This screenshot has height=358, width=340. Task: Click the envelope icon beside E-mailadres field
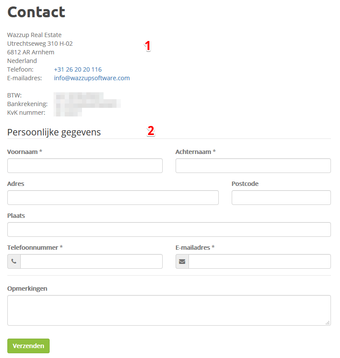click(x=182, y=261)
